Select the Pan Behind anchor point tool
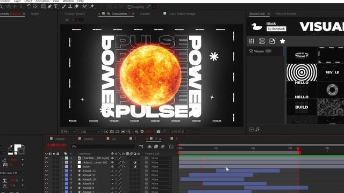 click(x=35, y=6)
